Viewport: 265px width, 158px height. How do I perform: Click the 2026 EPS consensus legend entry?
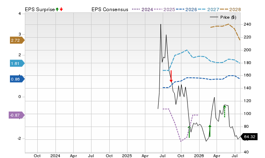(x=186, y=10)
